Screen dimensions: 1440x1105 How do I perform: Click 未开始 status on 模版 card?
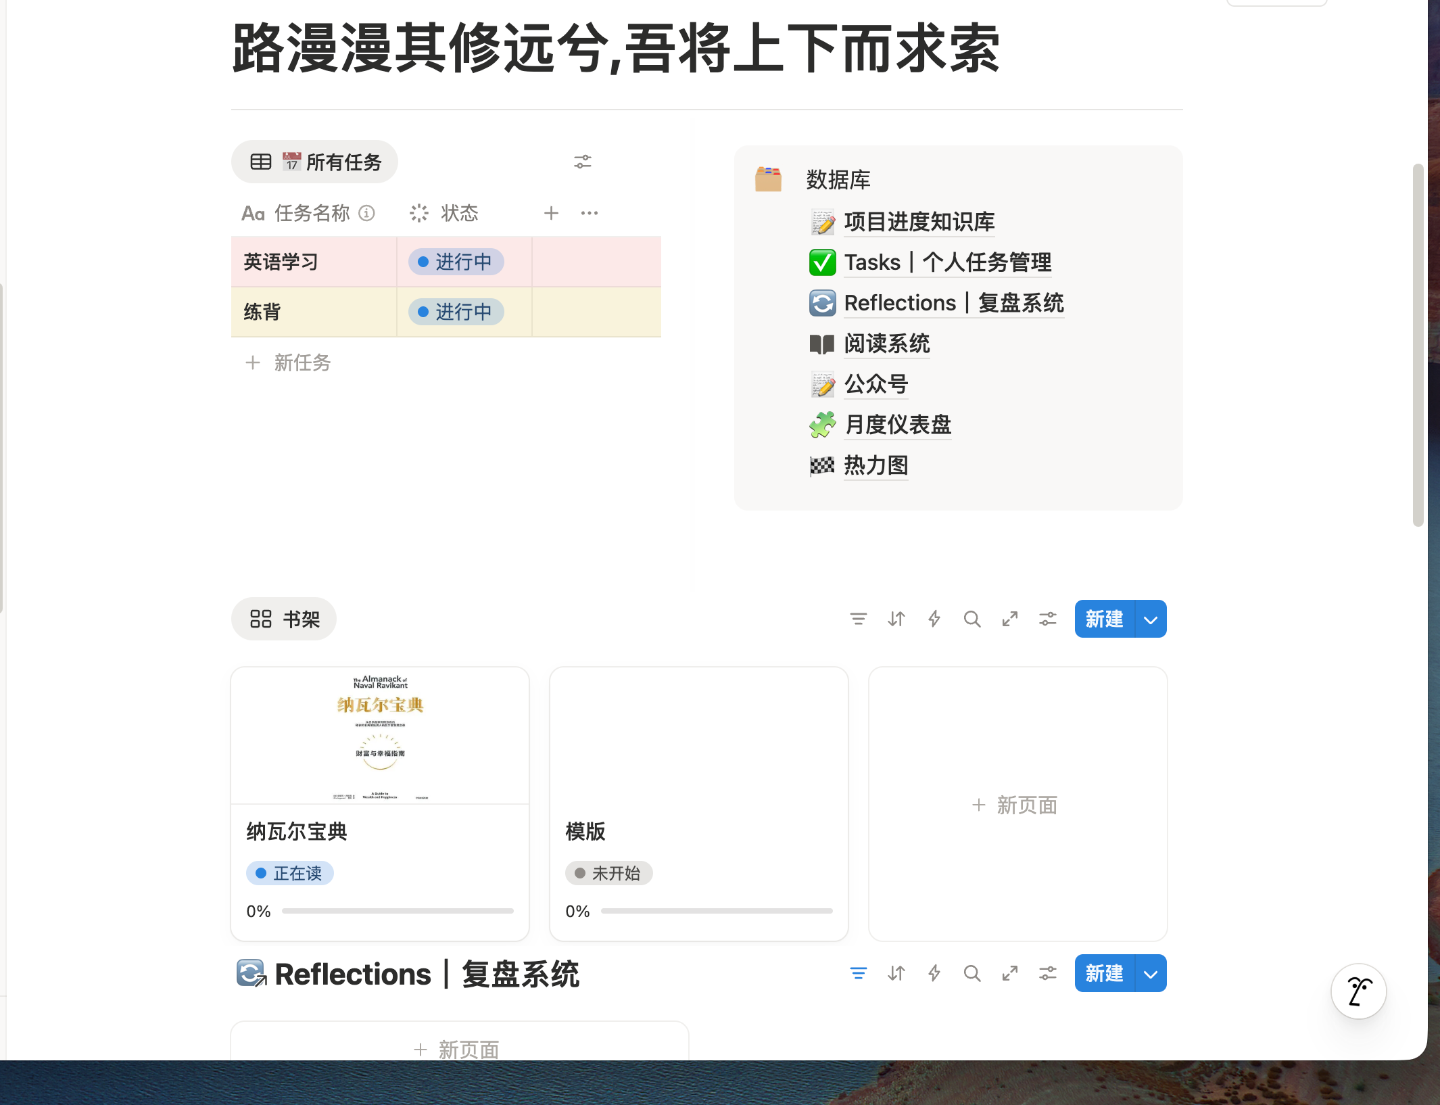click(608, 872)
